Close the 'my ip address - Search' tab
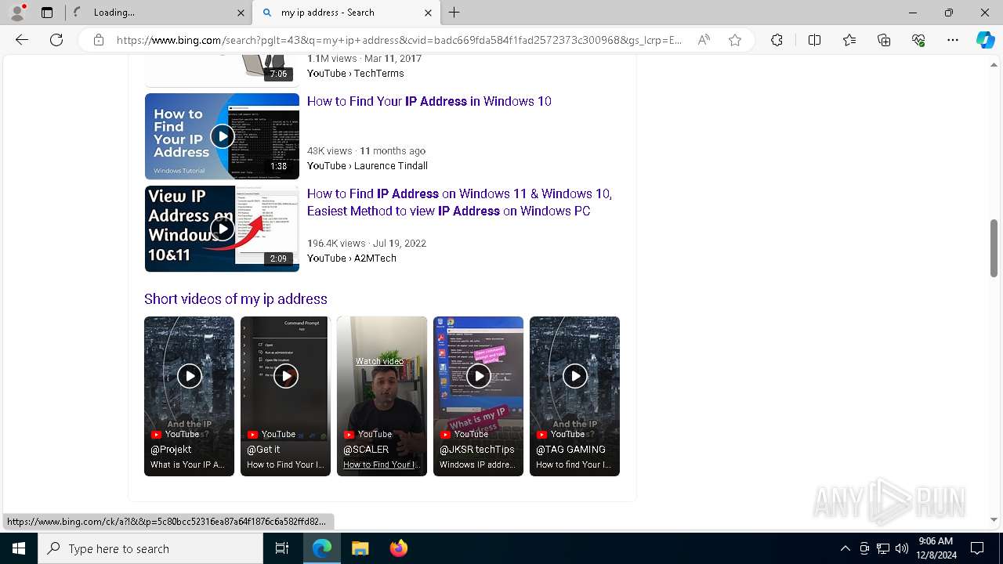 (x=428, y=13)
